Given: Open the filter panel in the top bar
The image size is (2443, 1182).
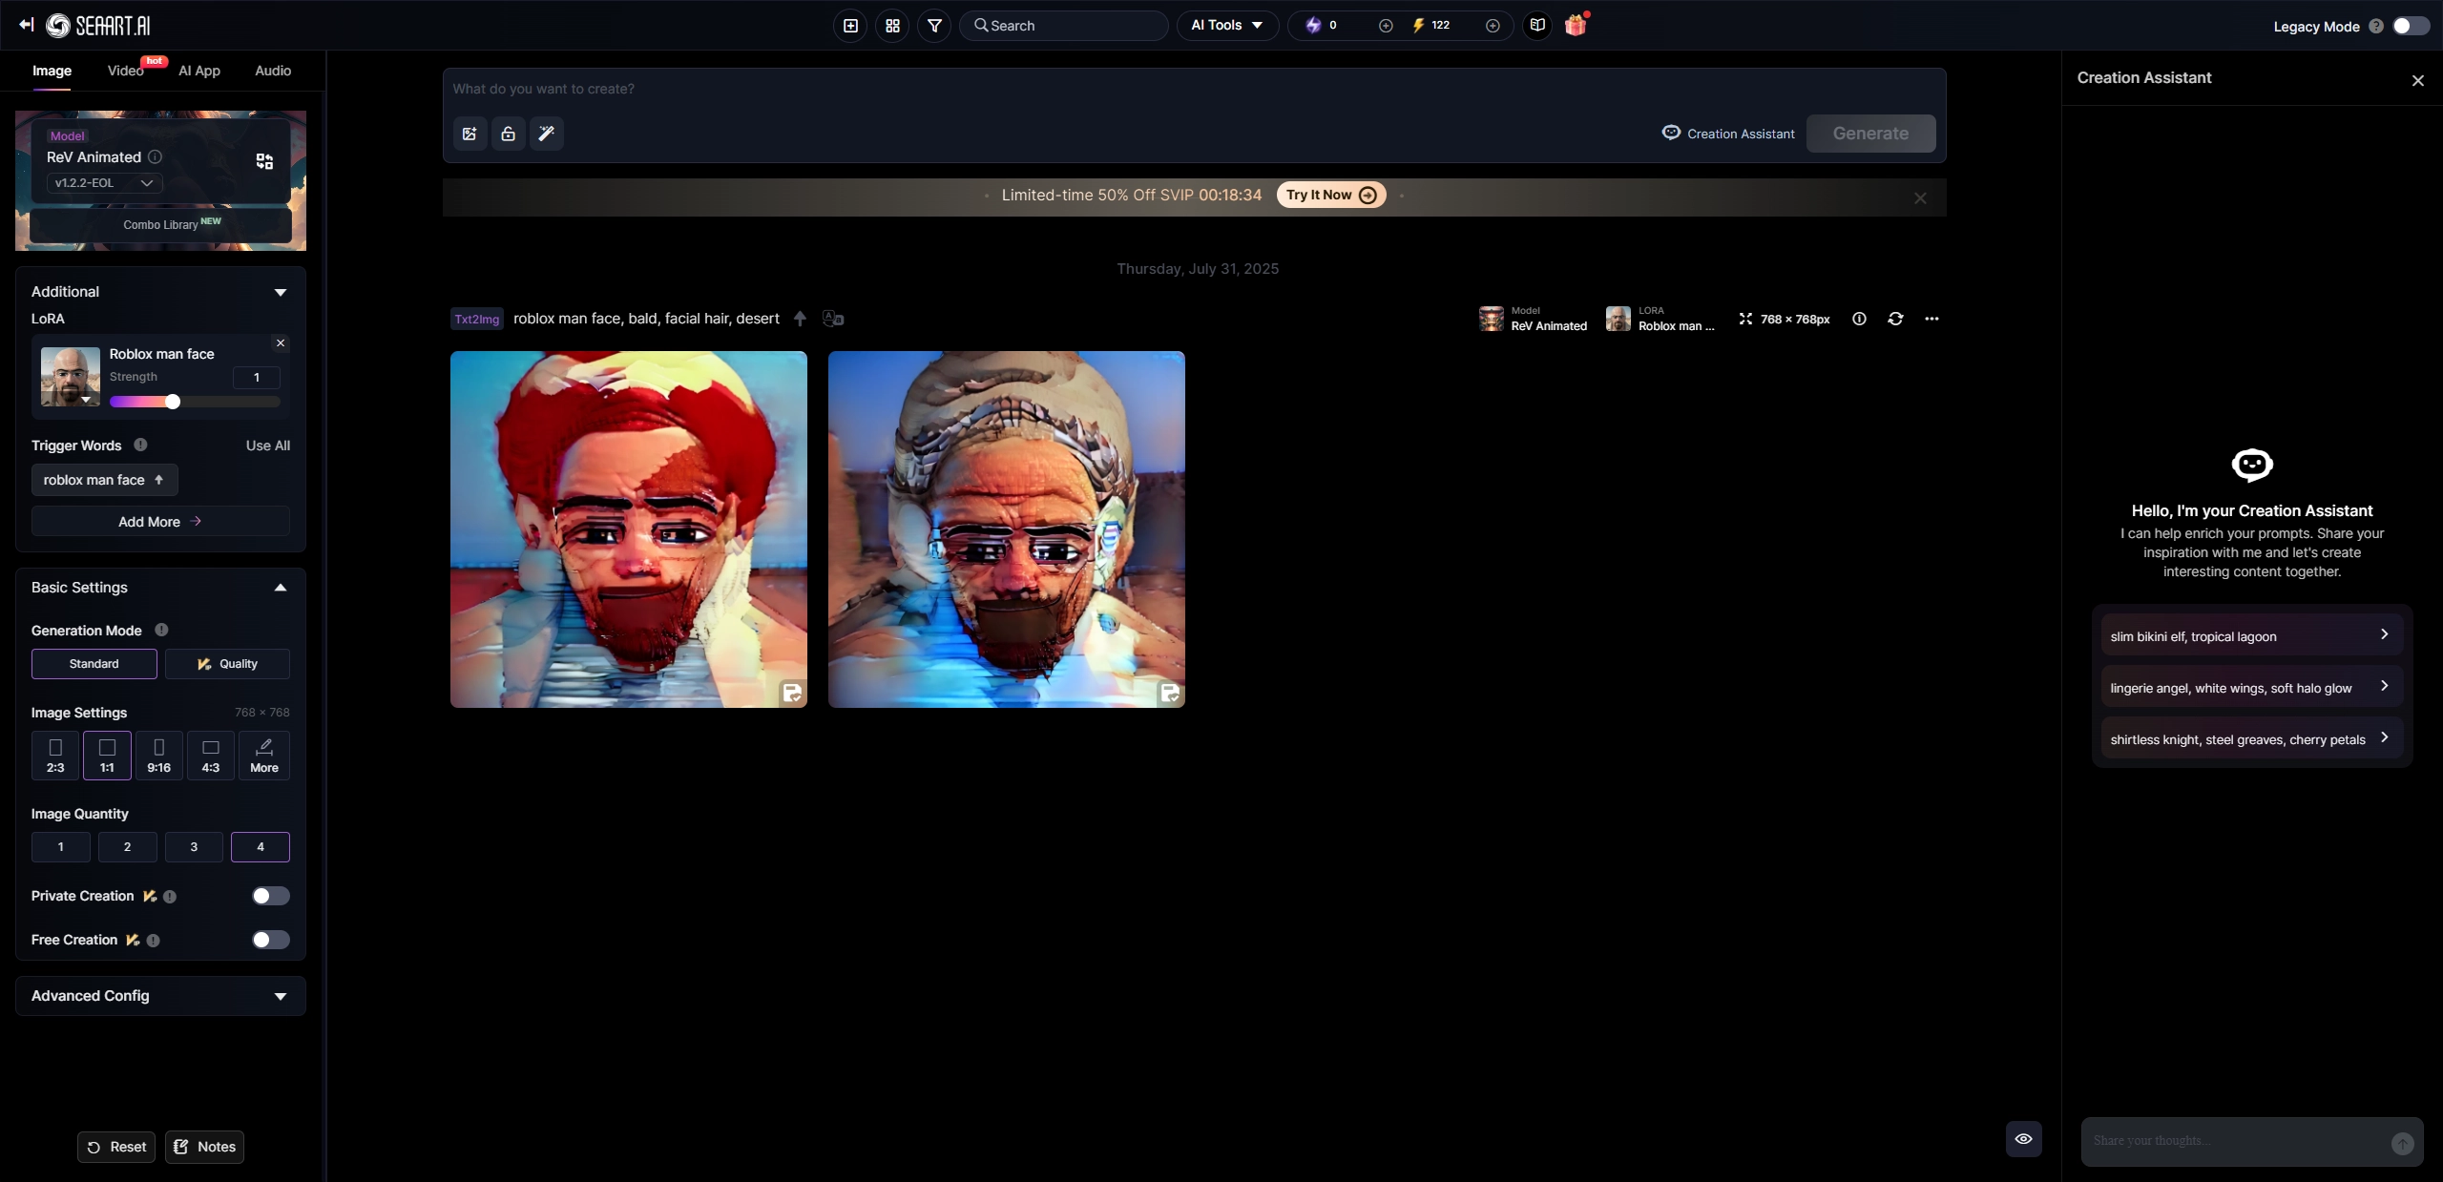Looking at the screenshot, I should [x=933, y=26].
